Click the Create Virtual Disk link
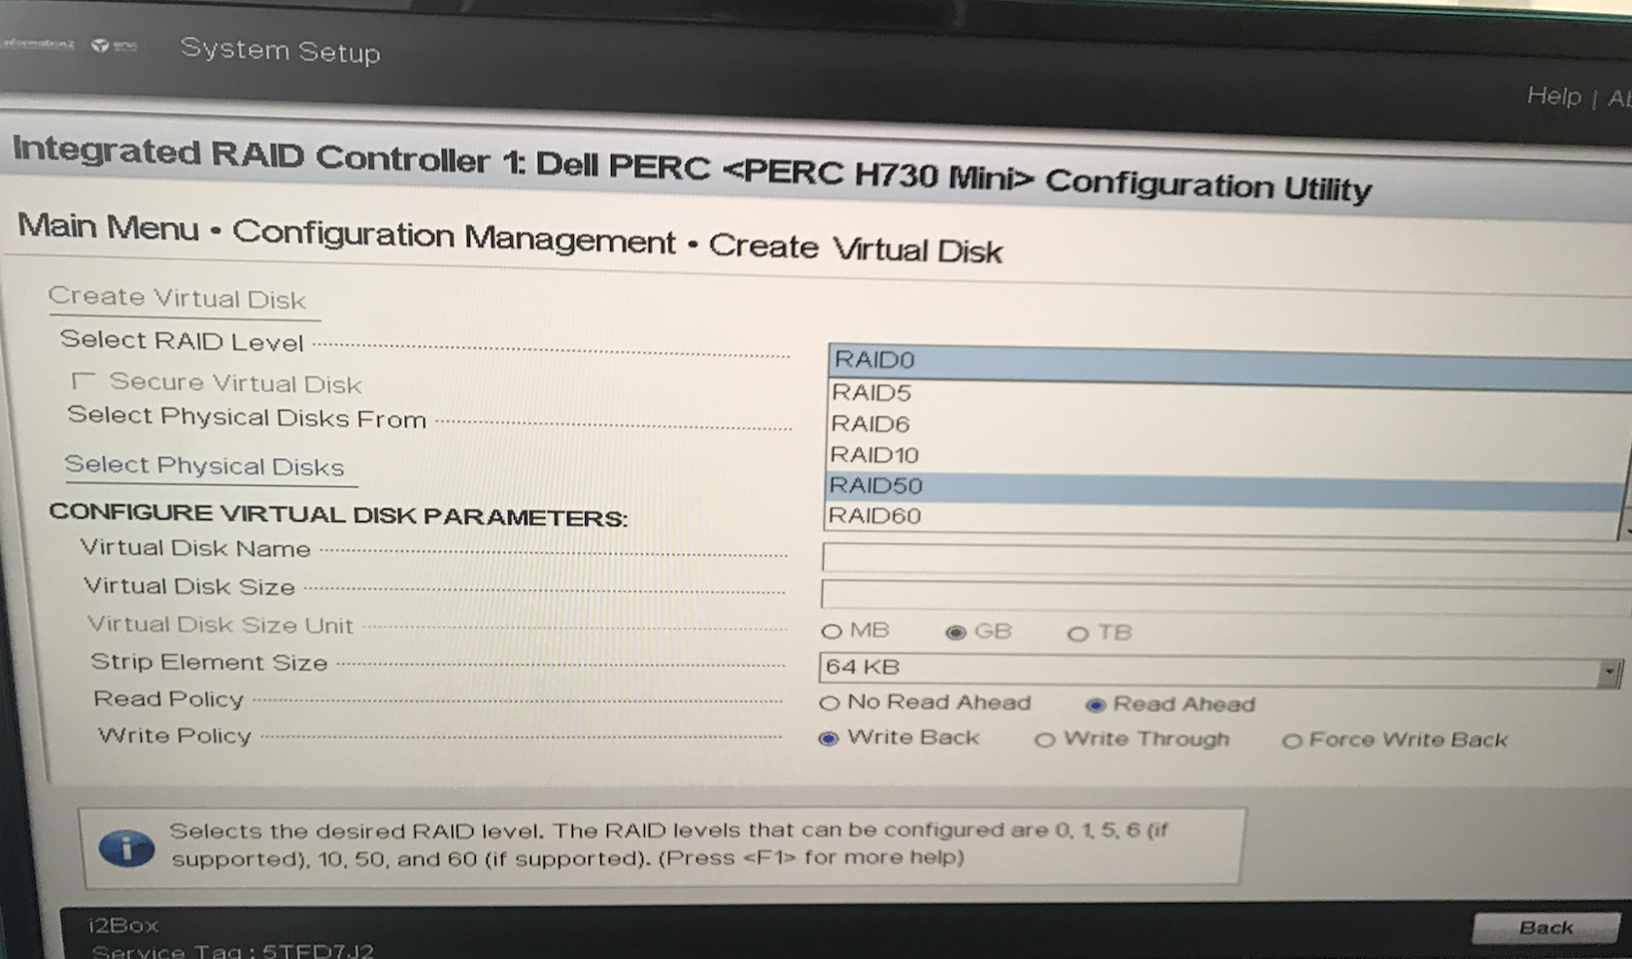 pos(177,298)
